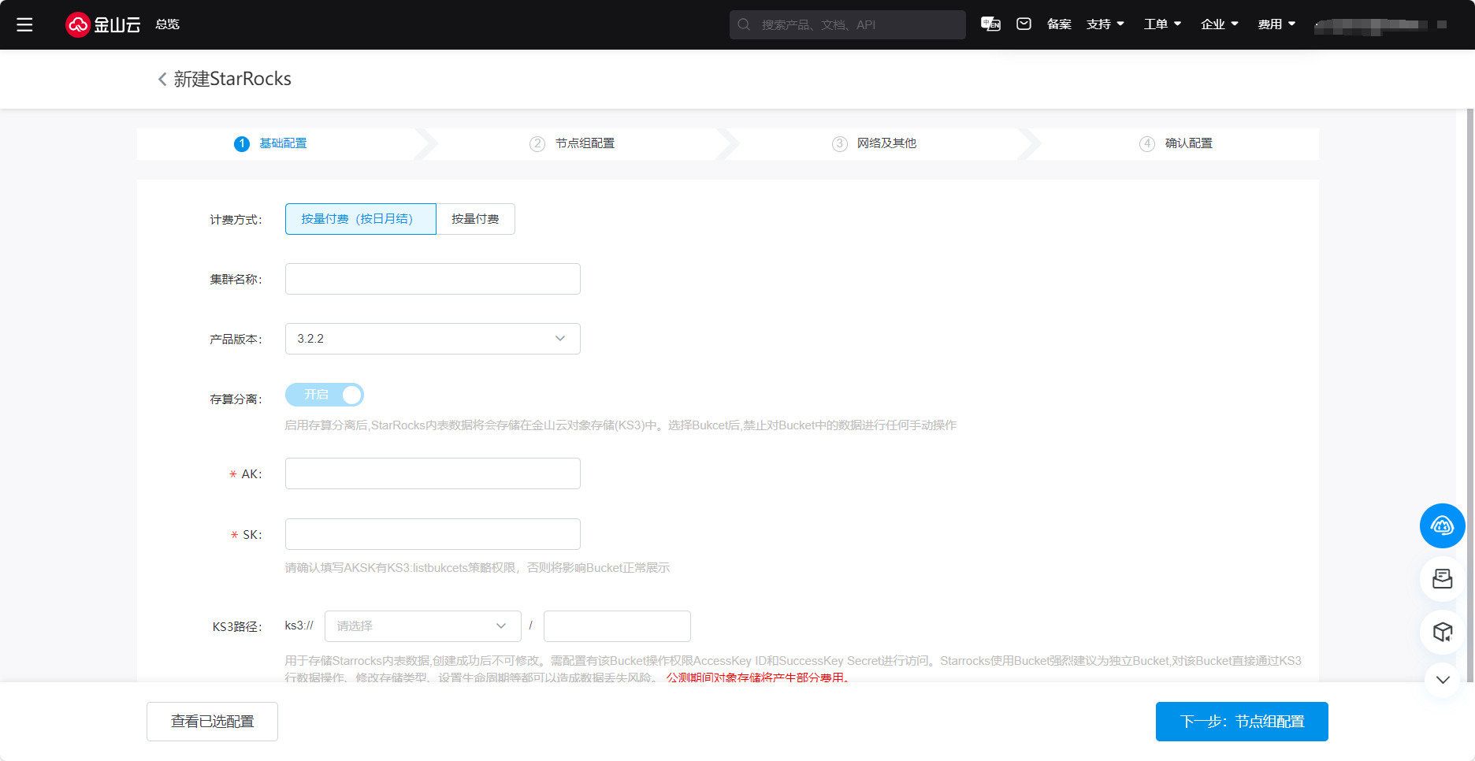Select step 4 确认配置
The height and width of the screenshot is (761, 1475).
pyautogui.click(x=1176, y=143)
